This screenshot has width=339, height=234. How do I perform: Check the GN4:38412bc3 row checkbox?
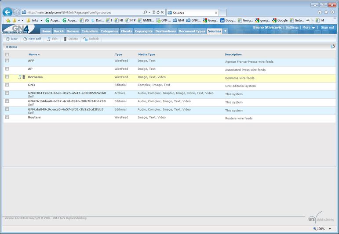pos(7,93)
